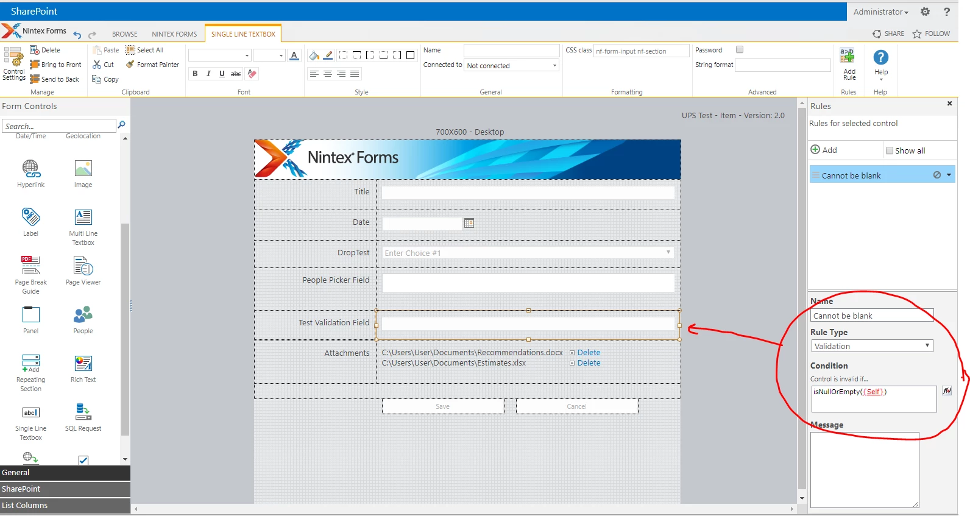Click the Undo arrow
This screenshot has height=516, width=970.
click(77, 35)
